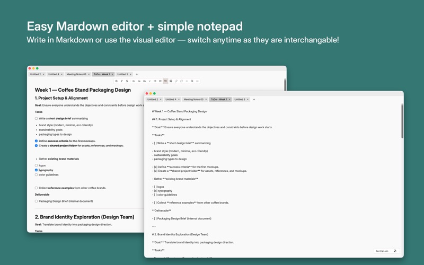Close Untitled 4 tab in back window
The image size is (424, 265).
61,74
